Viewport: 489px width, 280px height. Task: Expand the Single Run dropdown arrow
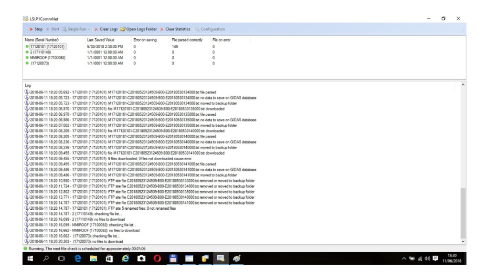(x=89, y=29)
